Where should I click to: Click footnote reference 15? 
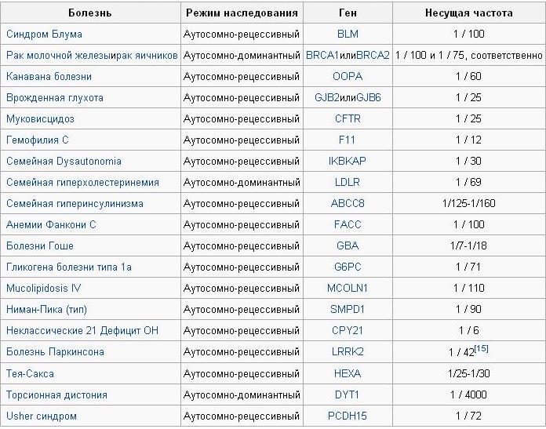(482, 348)
